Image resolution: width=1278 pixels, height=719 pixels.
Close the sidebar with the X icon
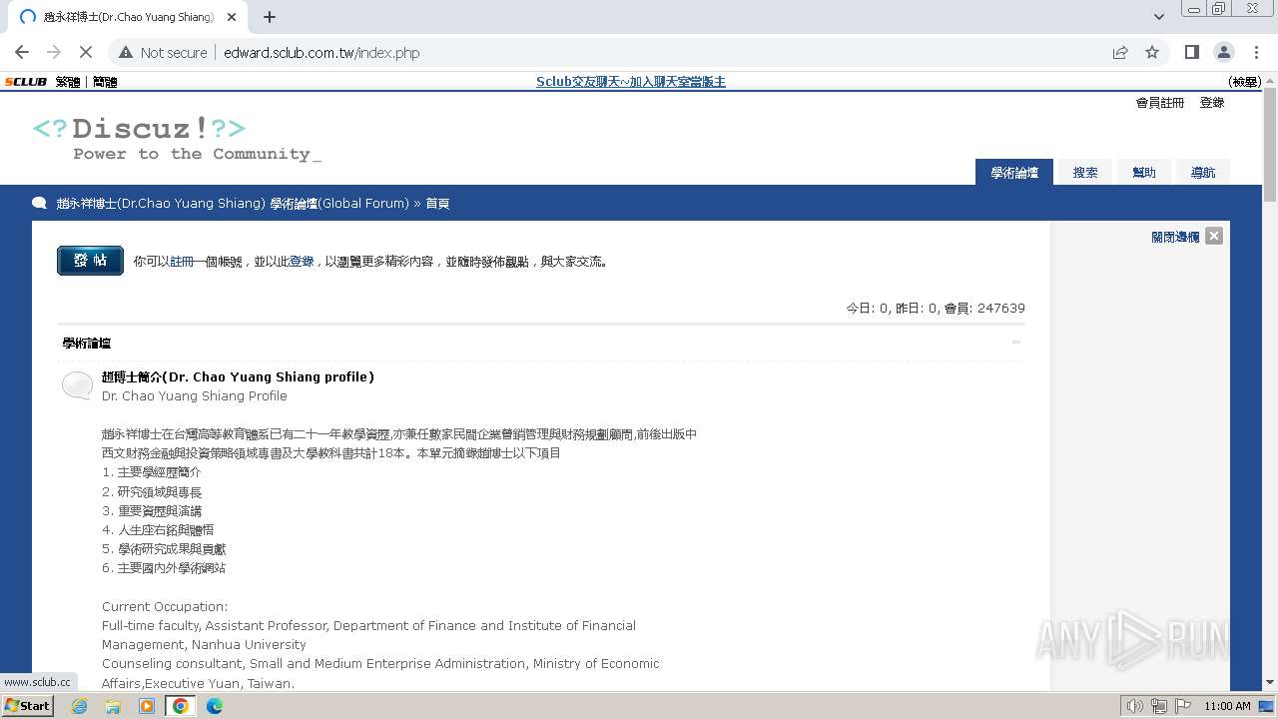(x=1214, y=236)
